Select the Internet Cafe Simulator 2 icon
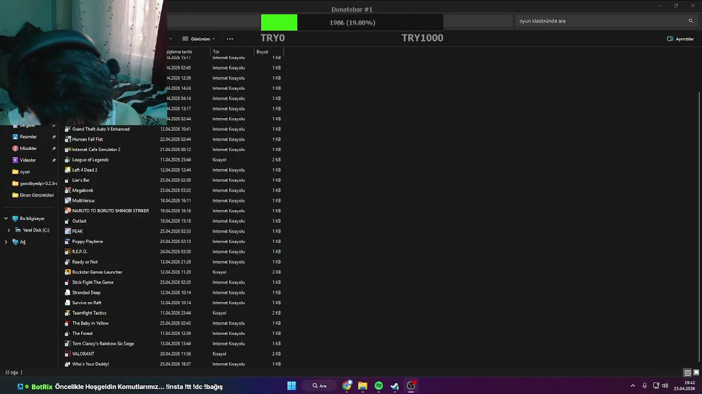Viewport: 702px width, 394px height. click(x=68, y=149)
